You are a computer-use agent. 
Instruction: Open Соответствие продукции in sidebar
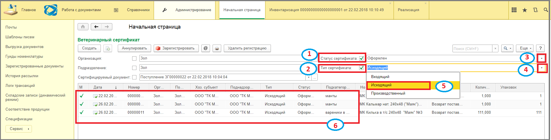(28, 109)
